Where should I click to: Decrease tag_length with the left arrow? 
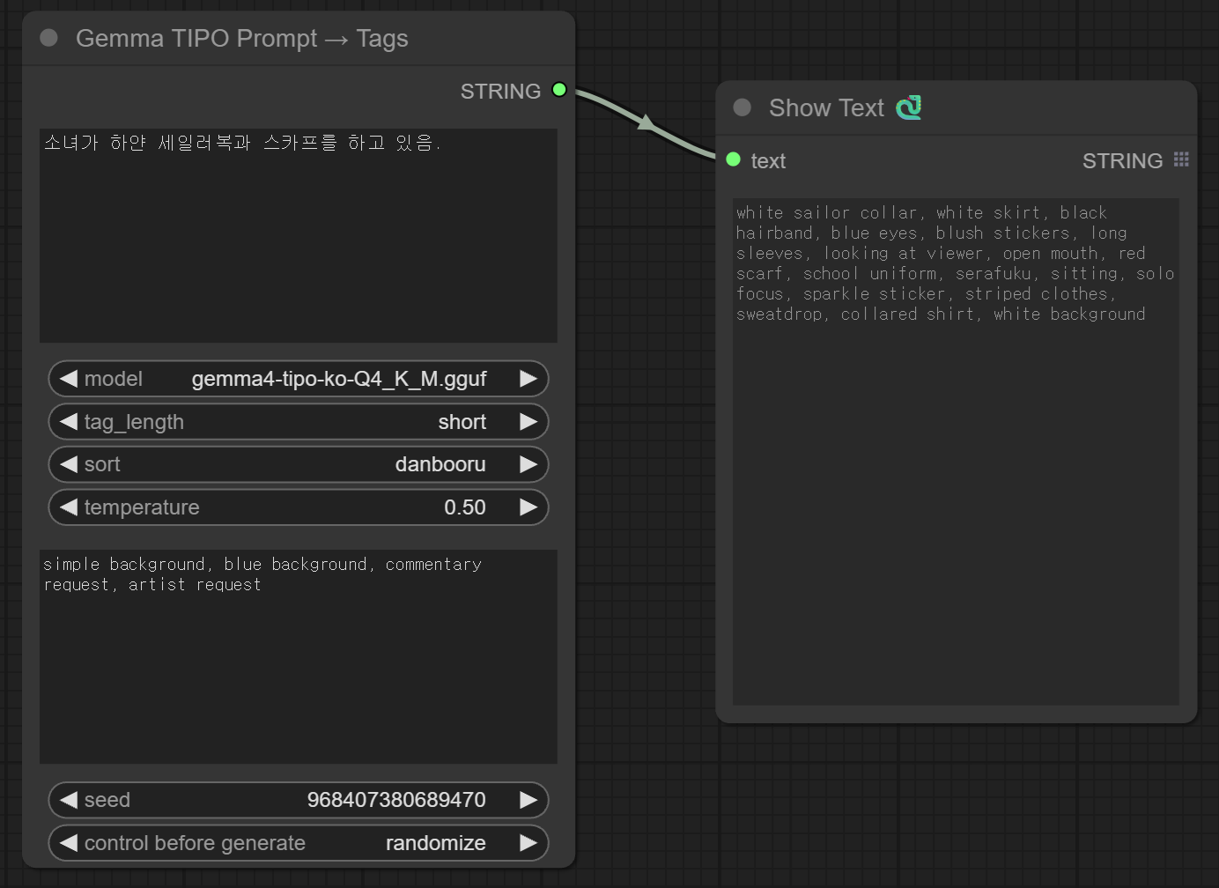click(x=69, y=422)
